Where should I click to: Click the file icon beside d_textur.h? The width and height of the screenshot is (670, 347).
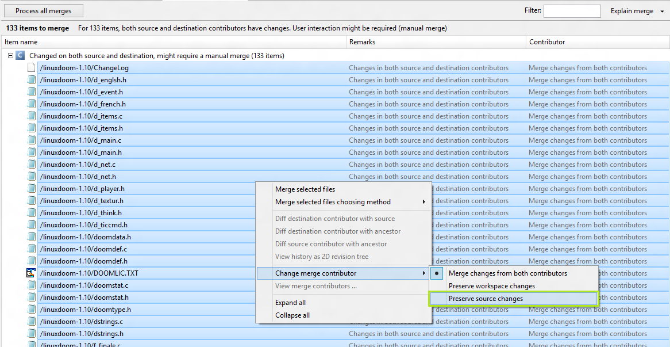31,200
